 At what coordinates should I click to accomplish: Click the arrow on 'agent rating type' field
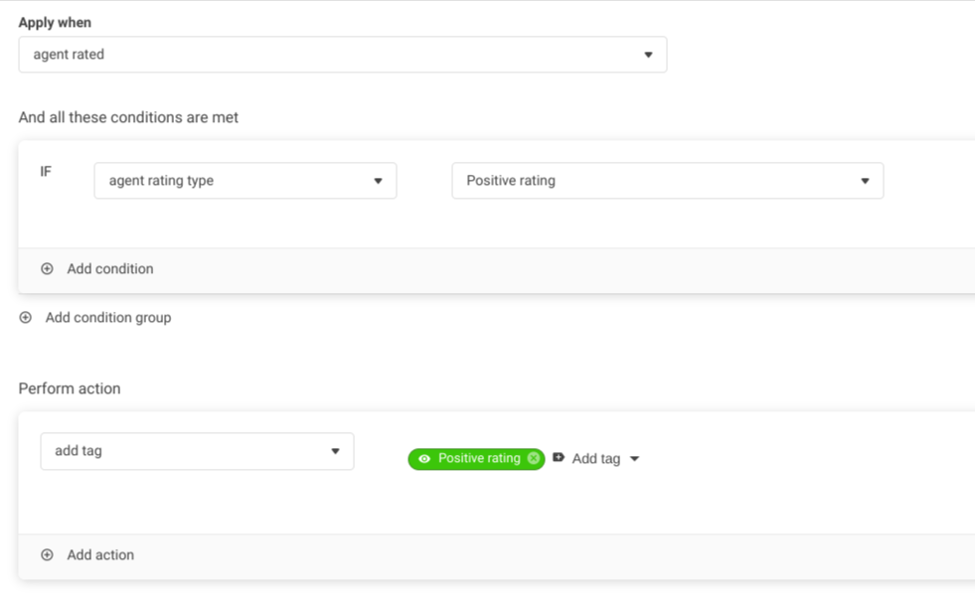click(378, 181)
